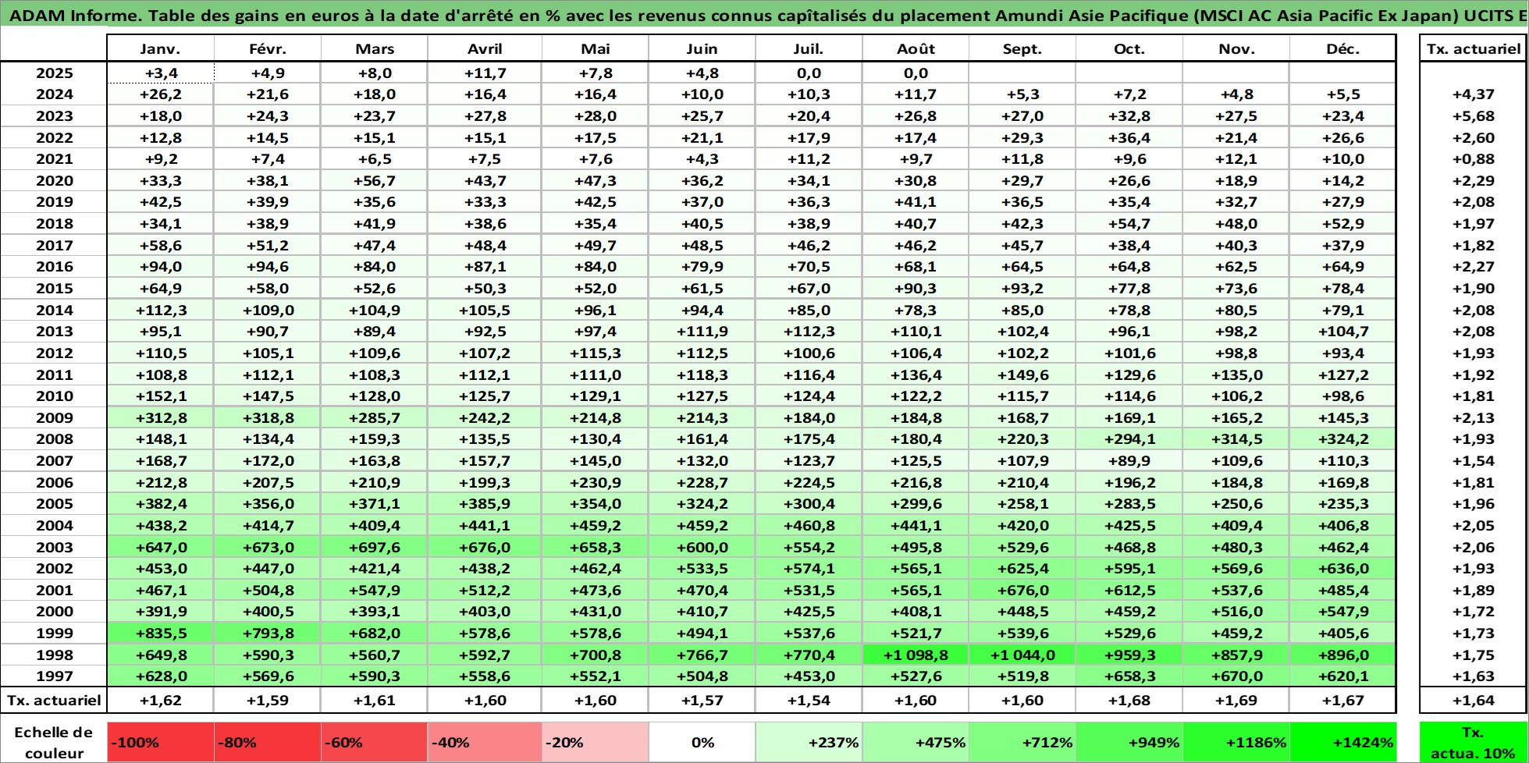
Task: Select cell +26,2 for January 2024
Action: tap(160, 94)
